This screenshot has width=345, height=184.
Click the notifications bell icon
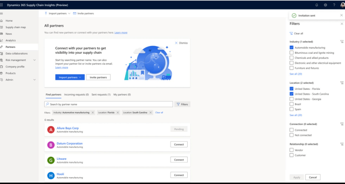[317, 5]
